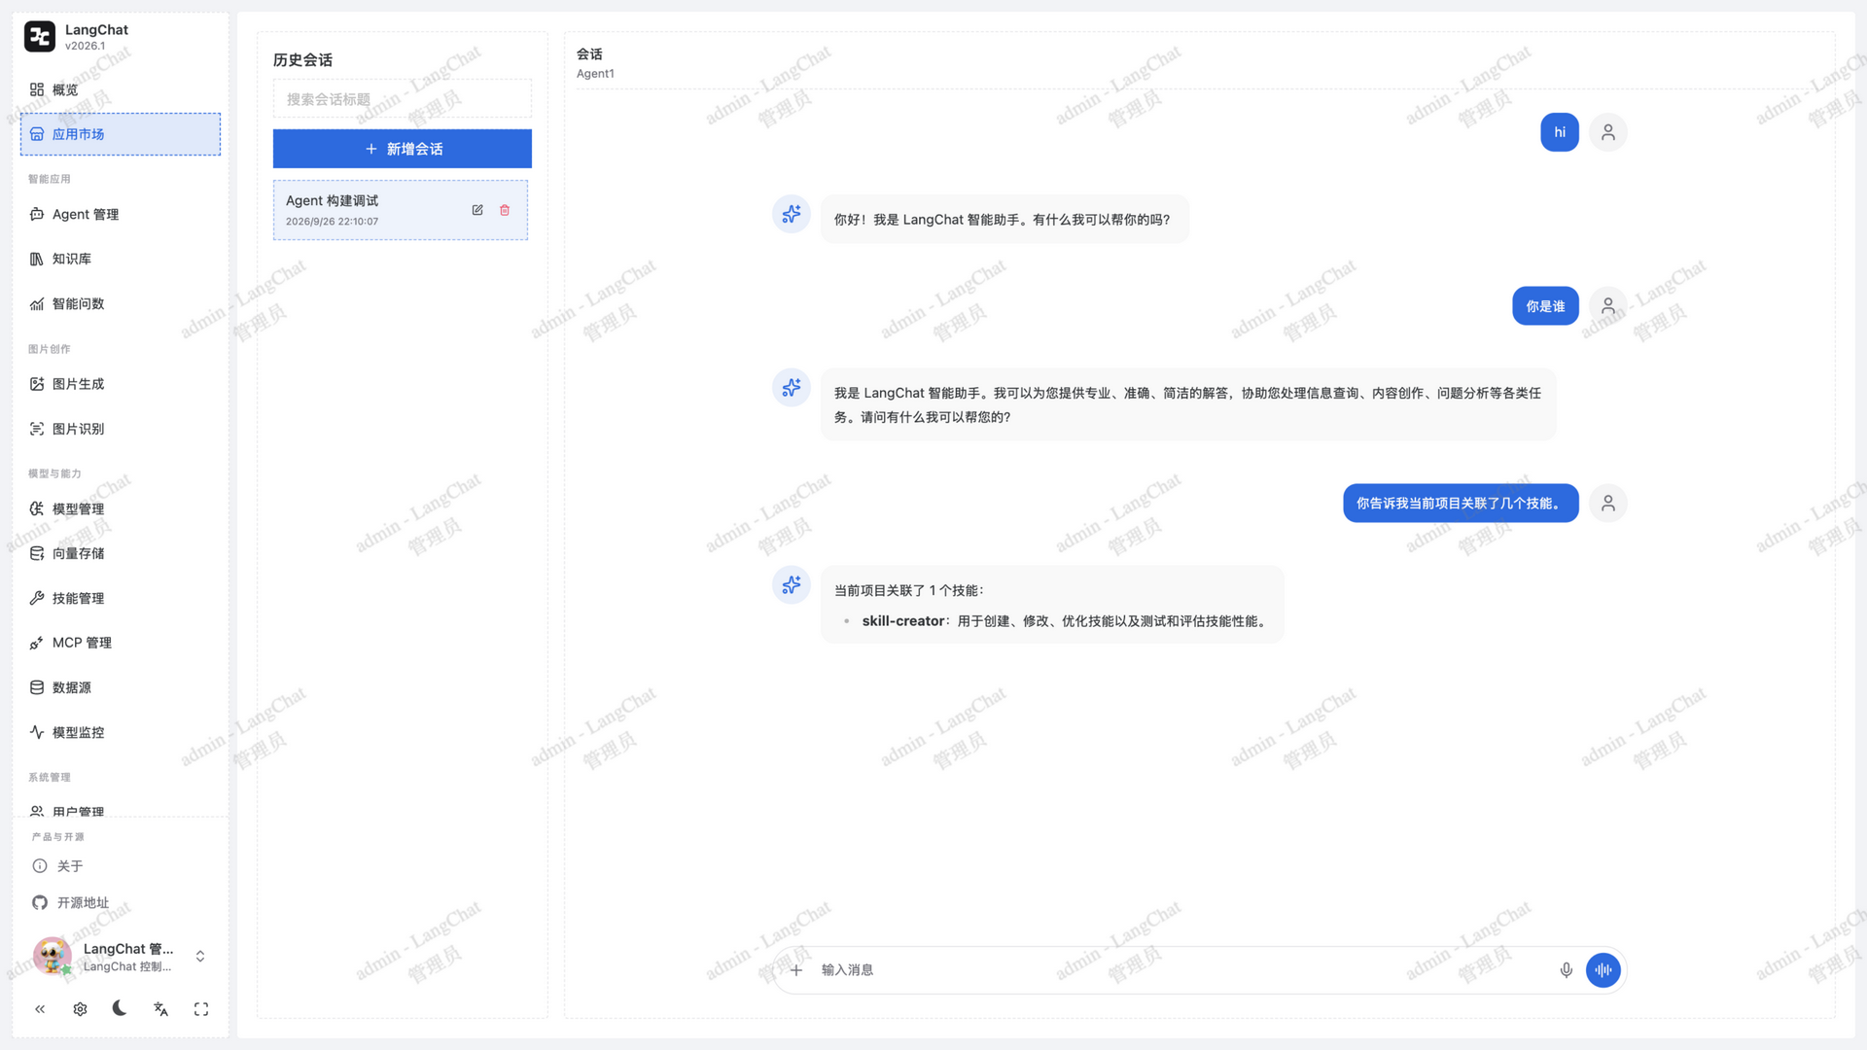Edit the Agent 构建调试 conversation title
The height and width of the screenshot is (1050, 1867).
(x=477, y=210)
